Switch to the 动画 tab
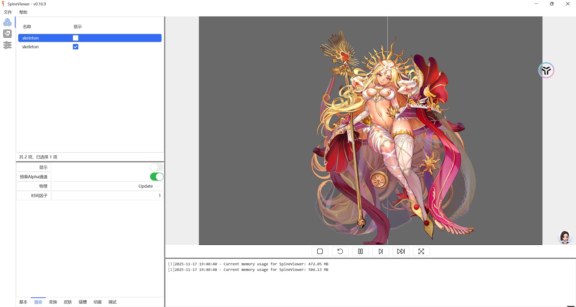 tap(97, 302)
